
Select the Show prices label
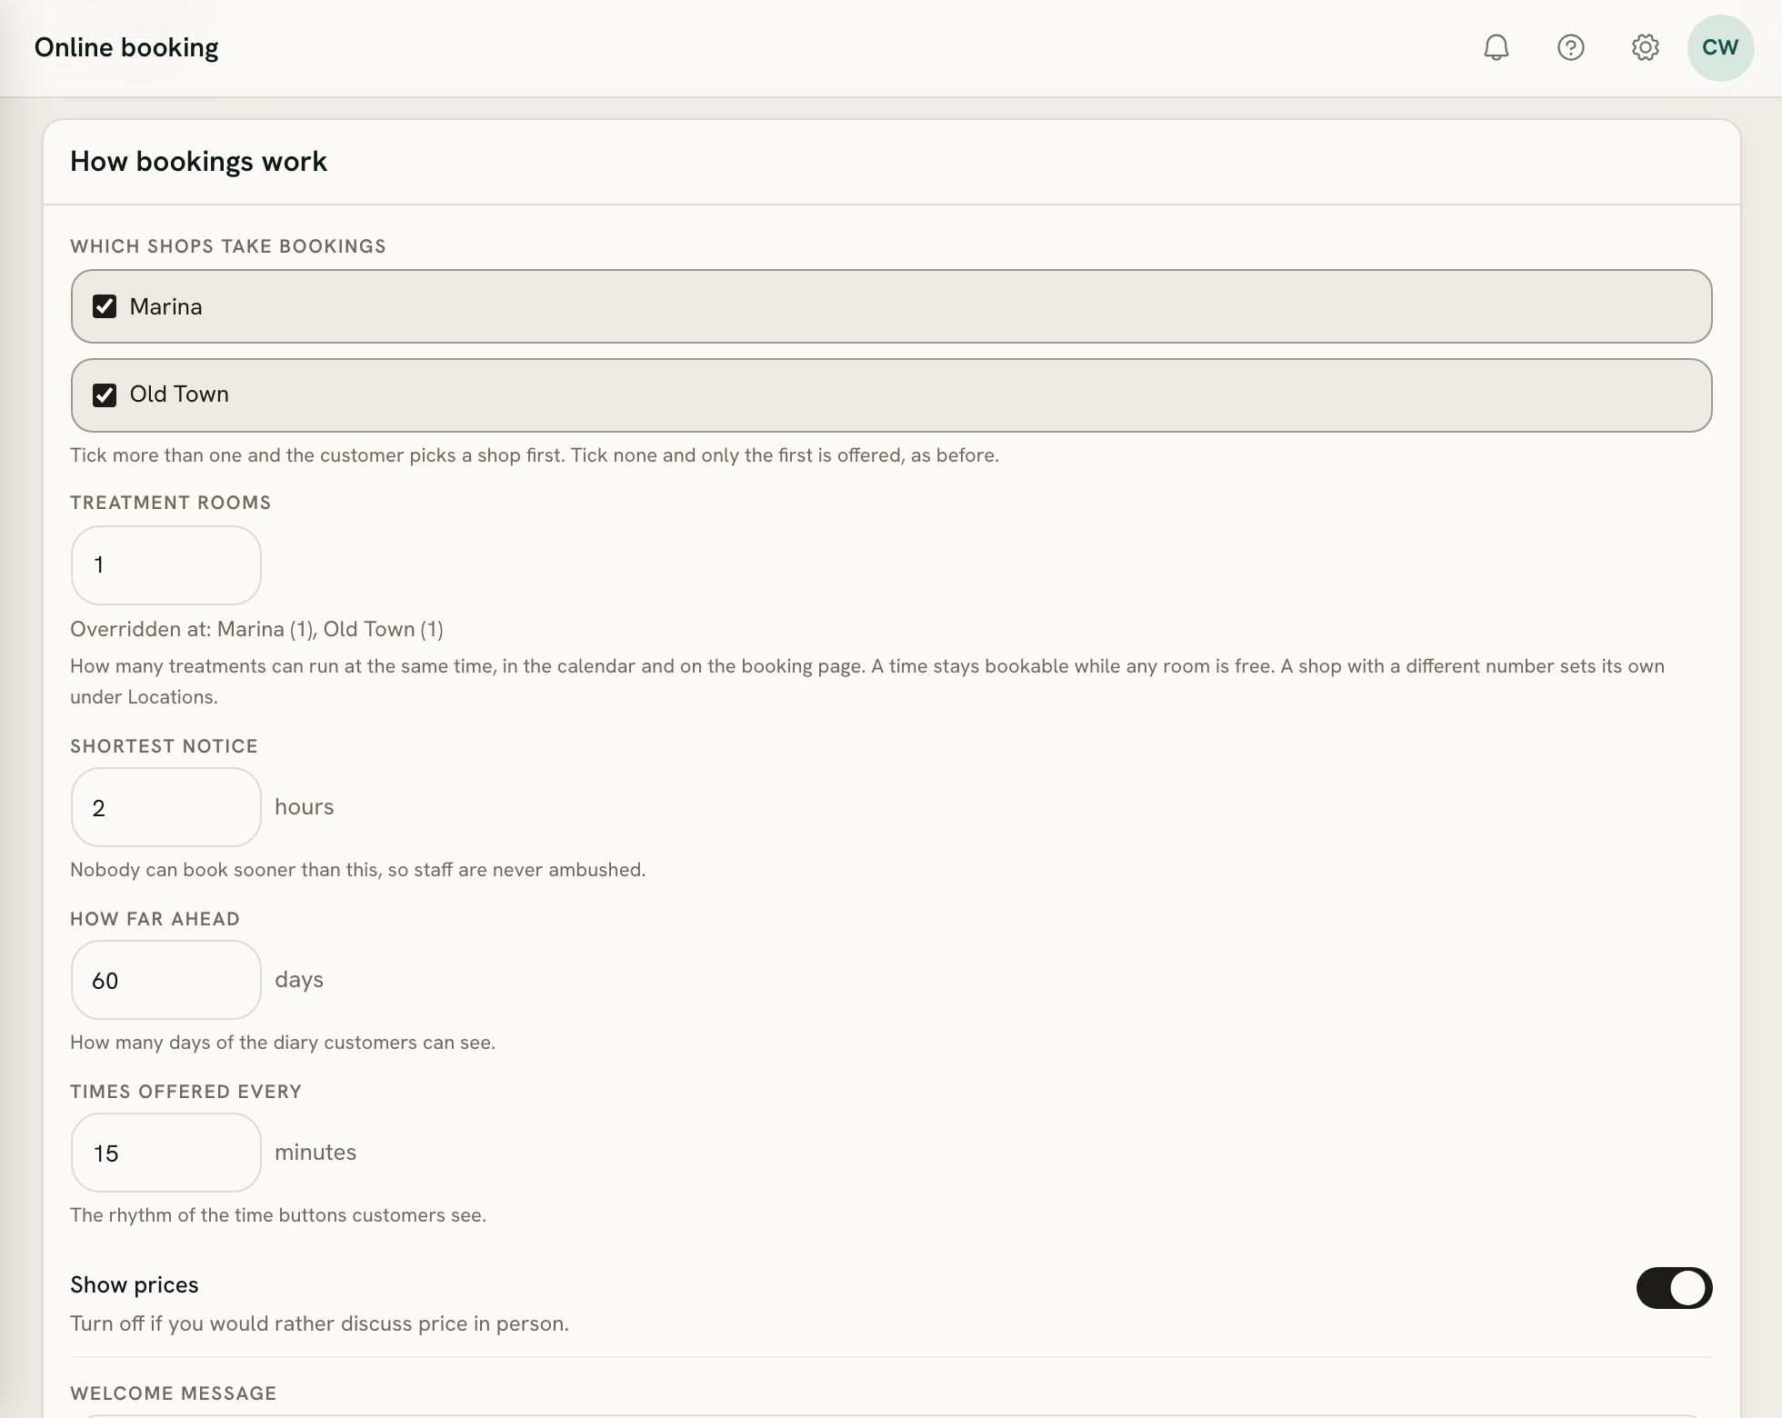point(135,1284)
